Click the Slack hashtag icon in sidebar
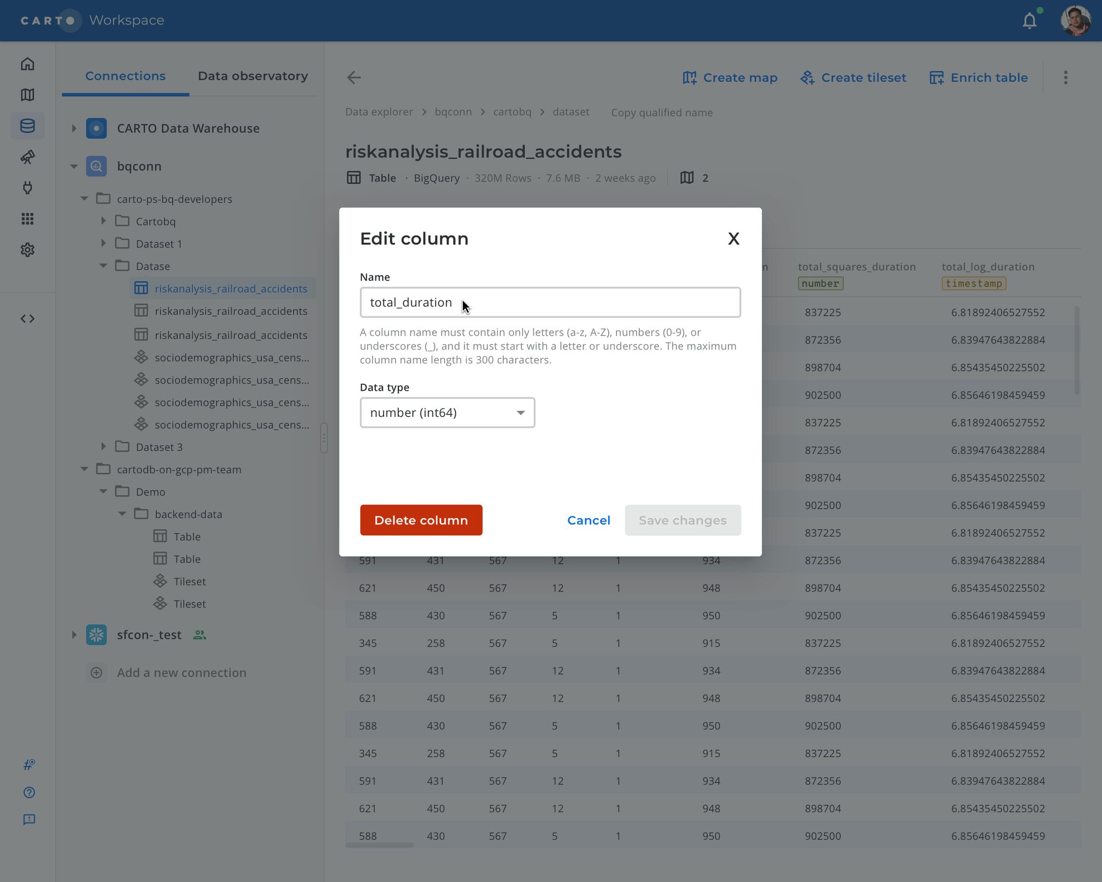 click(29, 764)
